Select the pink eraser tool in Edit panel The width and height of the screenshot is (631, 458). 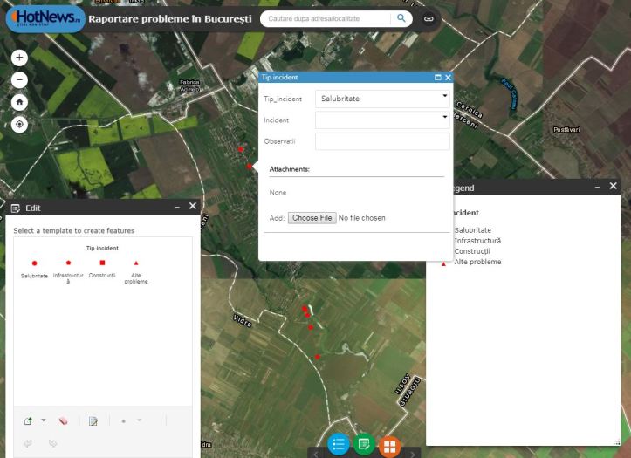pos(64,421)
